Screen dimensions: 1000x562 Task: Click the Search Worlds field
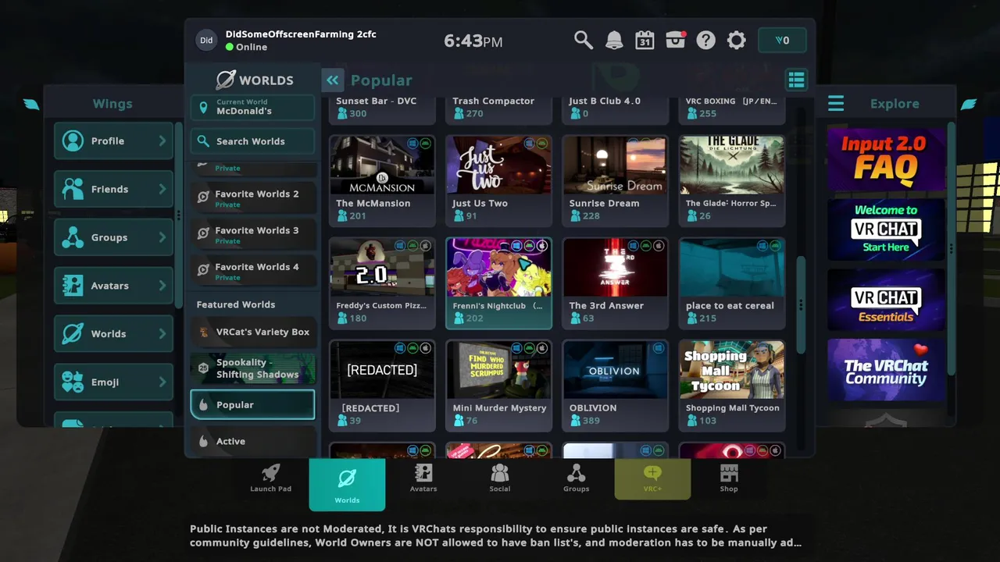(252, 141)
